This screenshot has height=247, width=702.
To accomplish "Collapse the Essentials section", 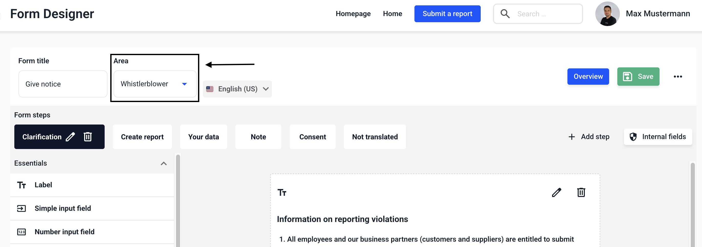I will click(163, 163).
